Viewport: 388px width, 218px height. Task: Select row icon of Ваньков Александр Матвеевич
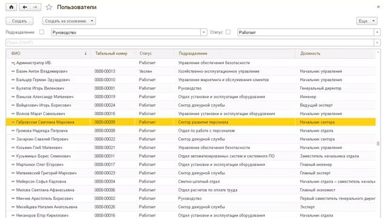[13, 97]
